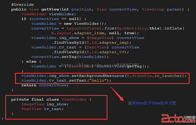
Task: Click the setTag method call
Action: [x=69, y=57]
